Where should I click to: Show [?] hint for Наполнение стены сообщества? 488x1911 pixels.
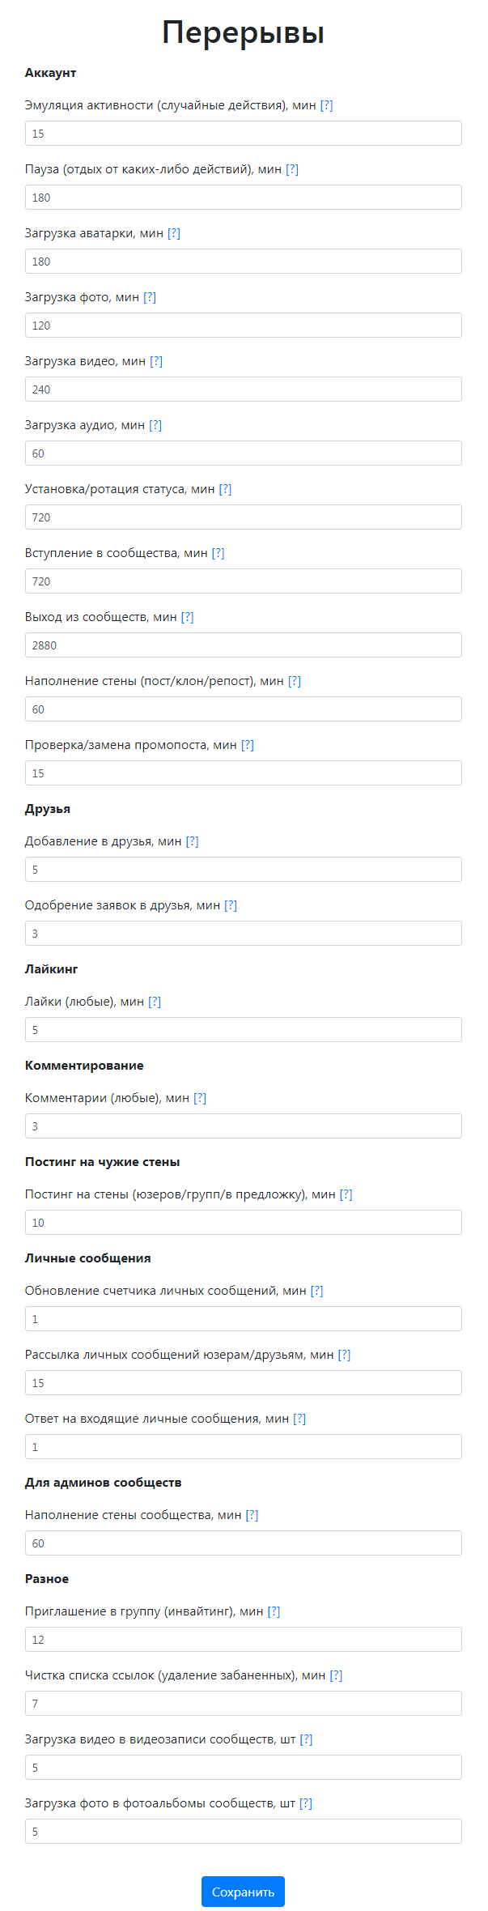coord(252,1515)
